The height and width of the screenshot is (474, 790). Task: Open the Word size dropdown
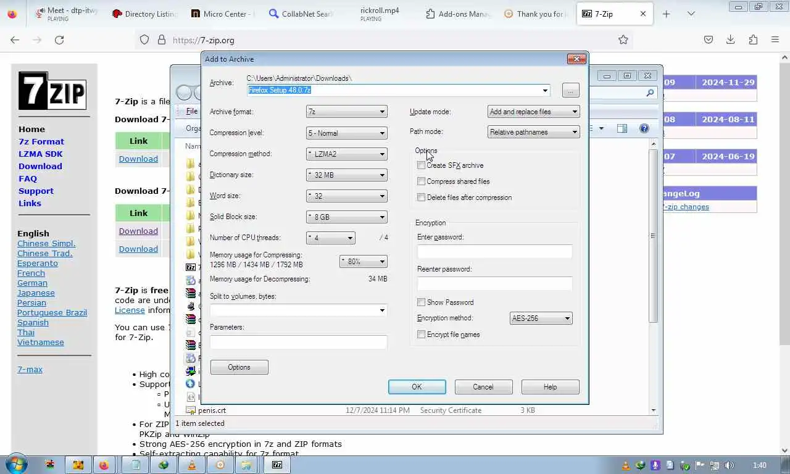tap(347, 196)
